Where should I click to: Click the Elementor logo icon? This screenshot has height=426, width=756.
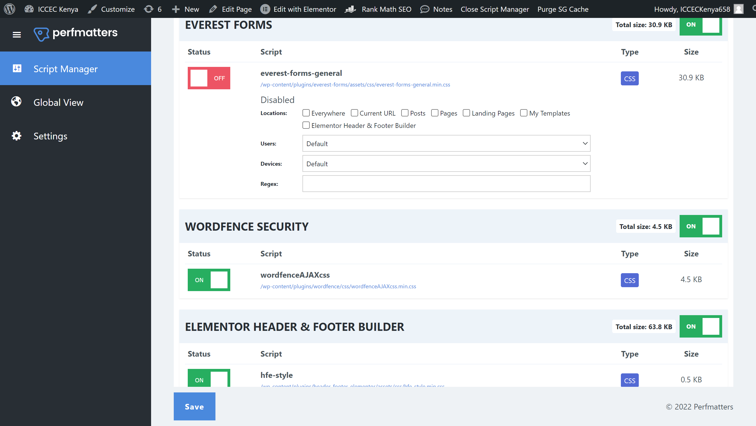click(265, 9)
